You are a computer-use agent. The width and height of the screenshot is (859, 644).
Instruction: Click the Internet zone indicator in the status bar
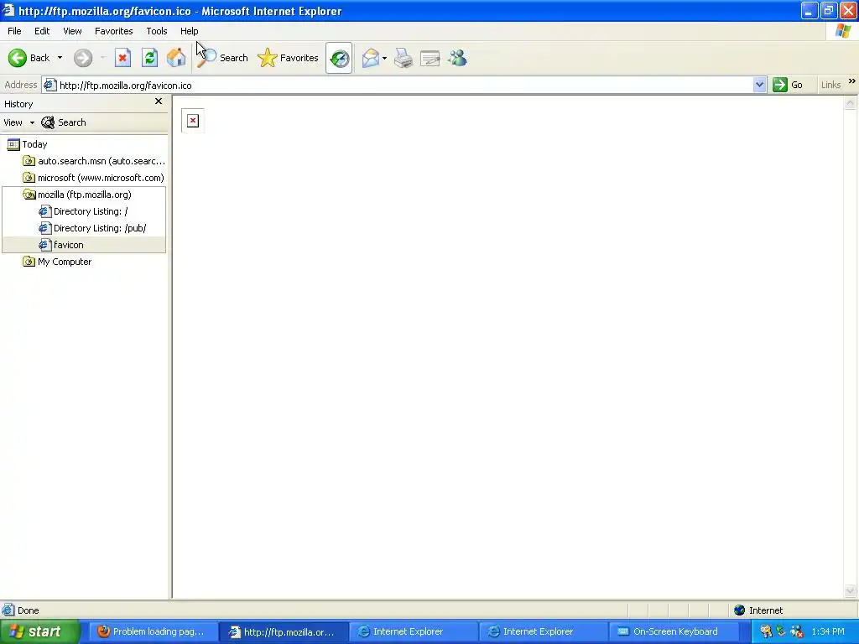(x=758, y=610)
